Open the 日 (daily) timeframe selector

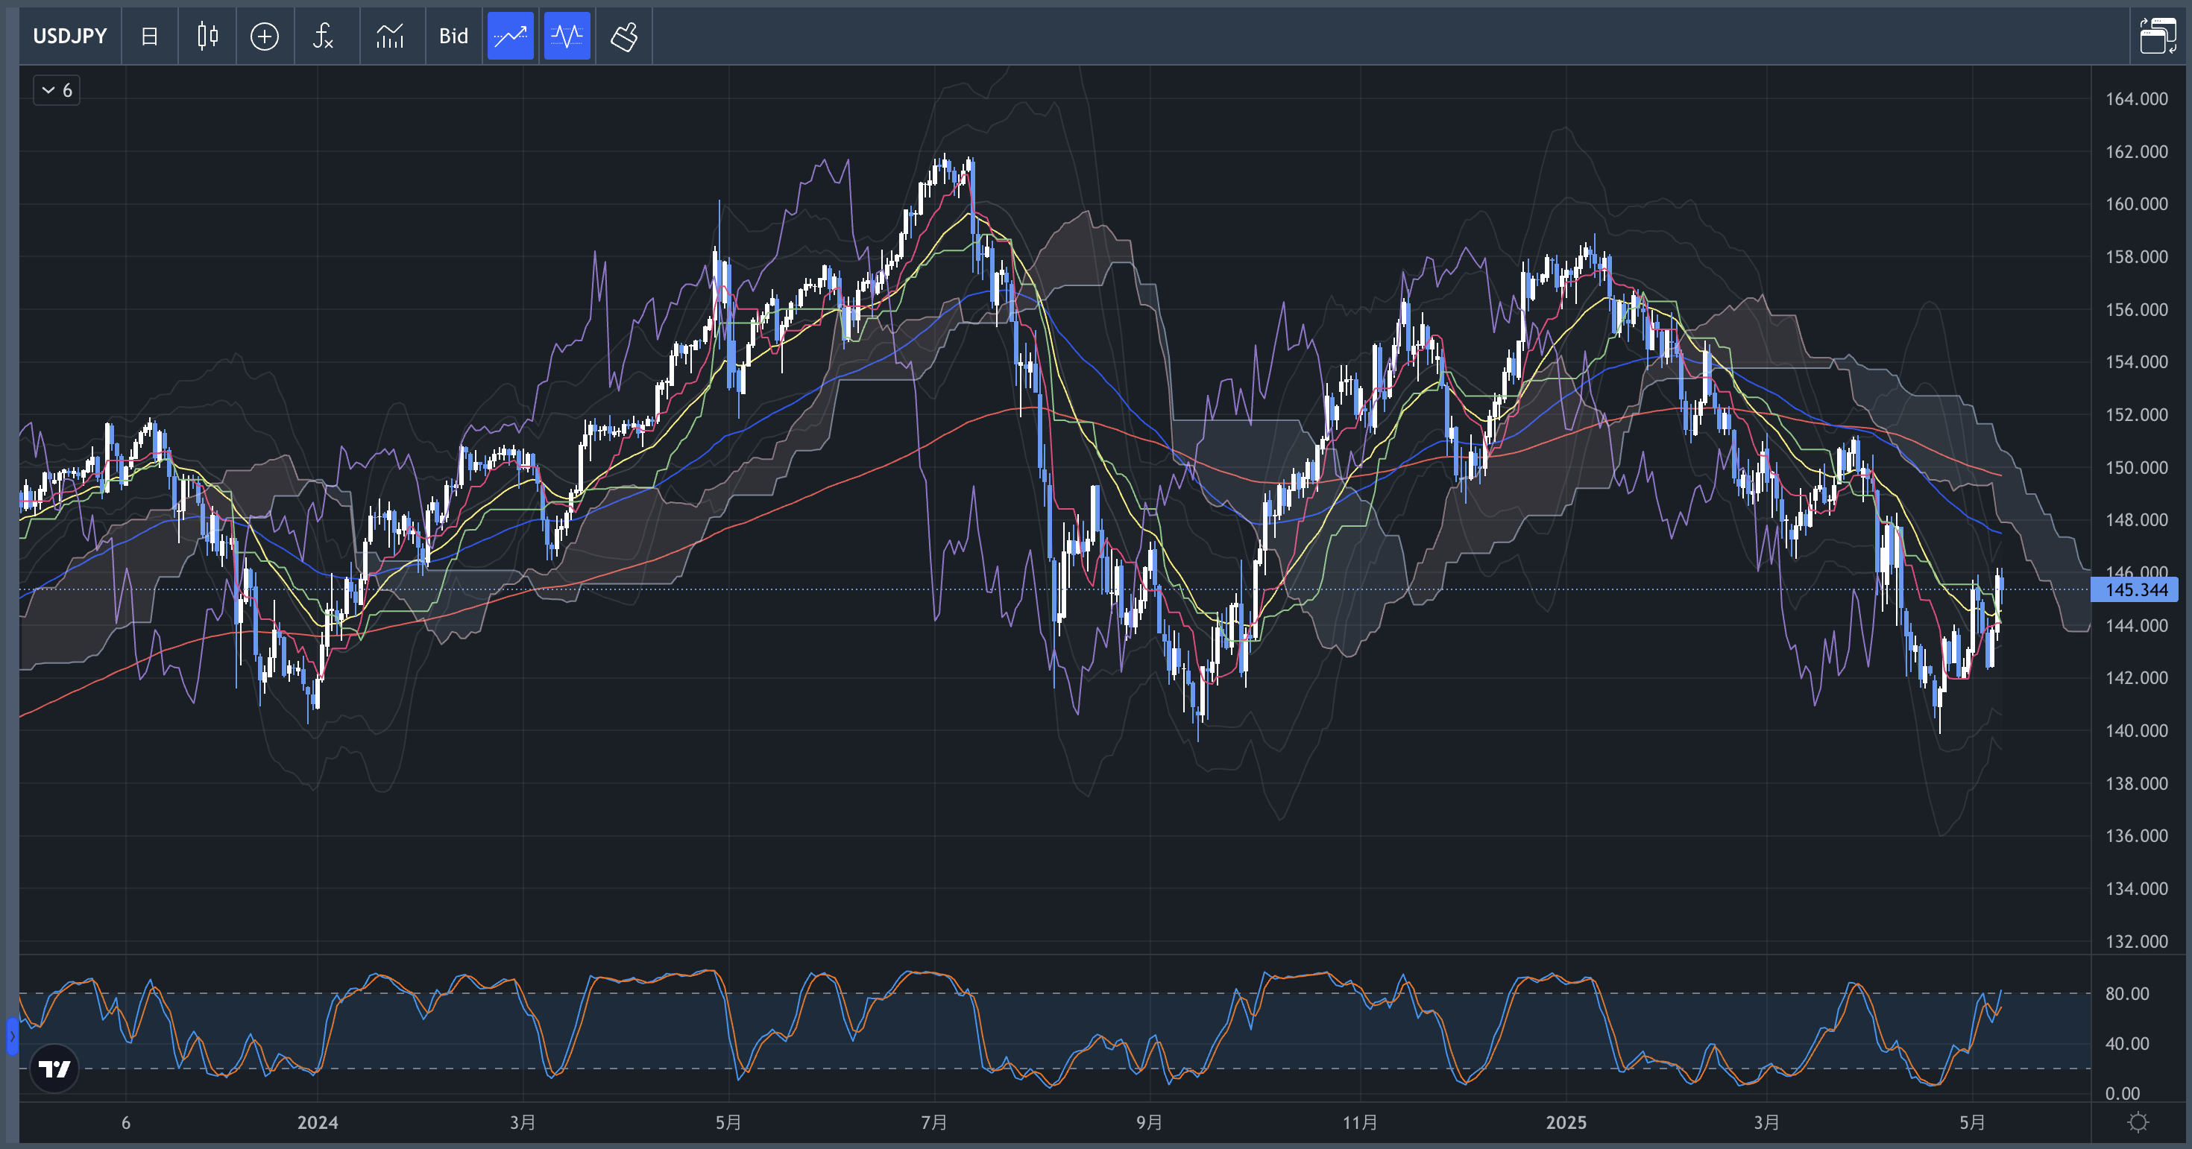(150, 36)
